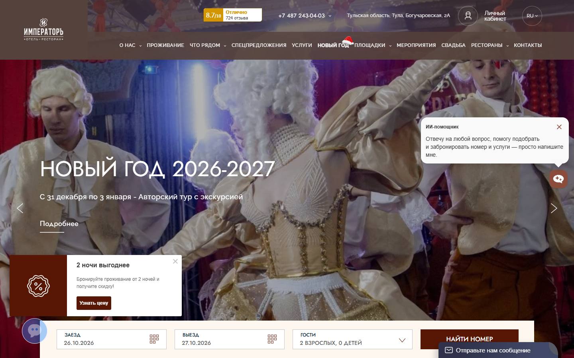
Task: Select the ЗАЕЗД date field
Action: point(112,339)
